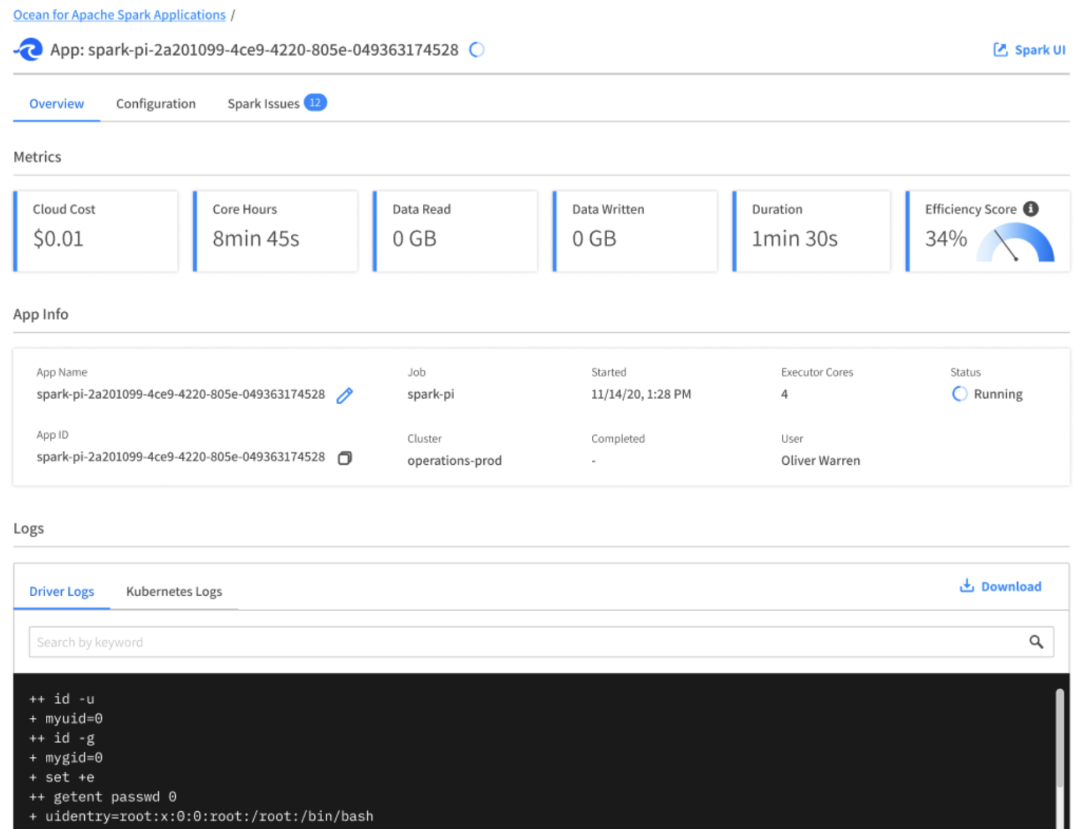Image resolution: width=1079 pixels, height=829 pixels.
Task: Click the log viewer scrollbar
Action: click(1059, 740)
